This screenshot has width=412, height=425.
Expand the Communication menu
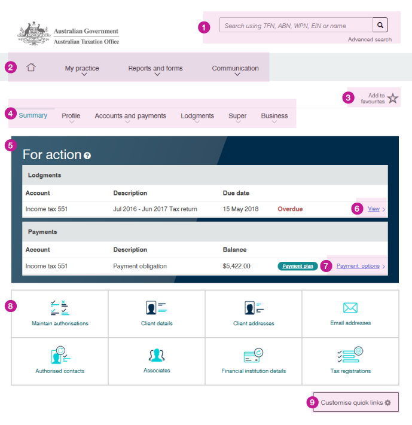[x=236, y=69]
